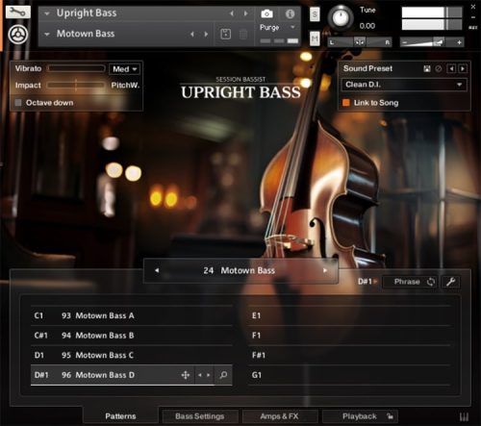Select next Sound Preset arrow
481x426 pixels.
pos(463,68)
